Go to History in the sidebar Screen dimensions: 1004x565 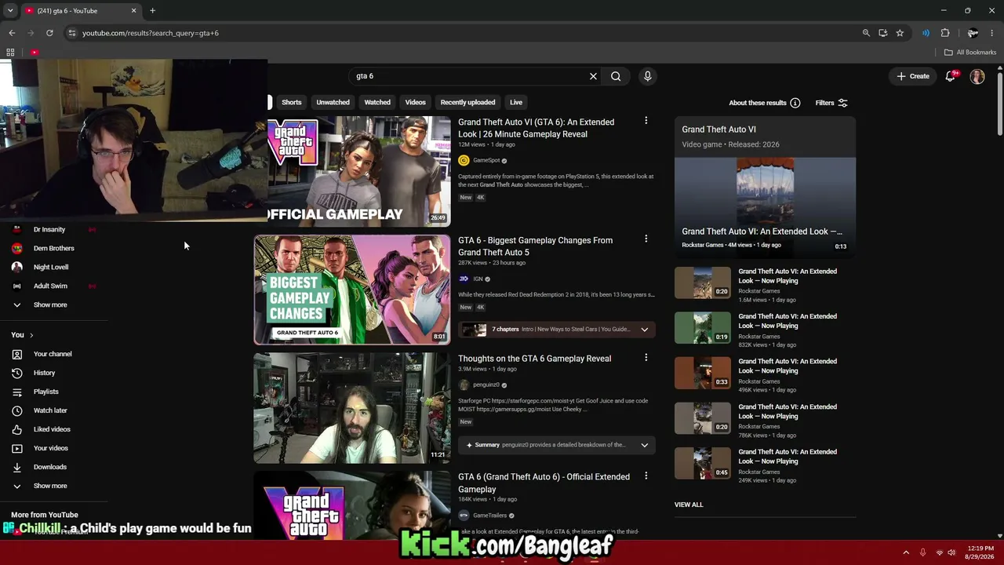(44, 373)
